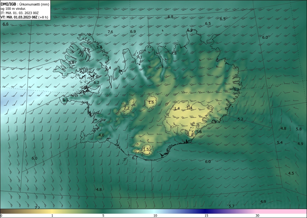Image resolution: width=307 pixels, height=218 pixels.
Task: Click the 5.7 value near the bottom
Action: (x=231, y=206)
